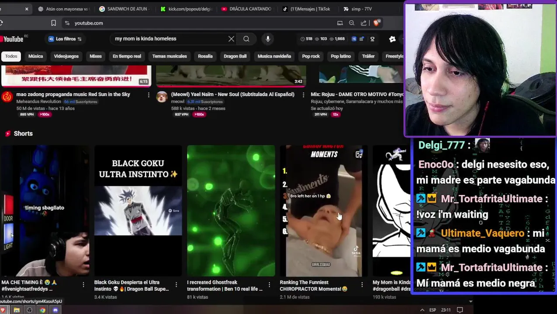Switch to the Mensajes TikTok tab
The image size is (557, 314).
307,9
